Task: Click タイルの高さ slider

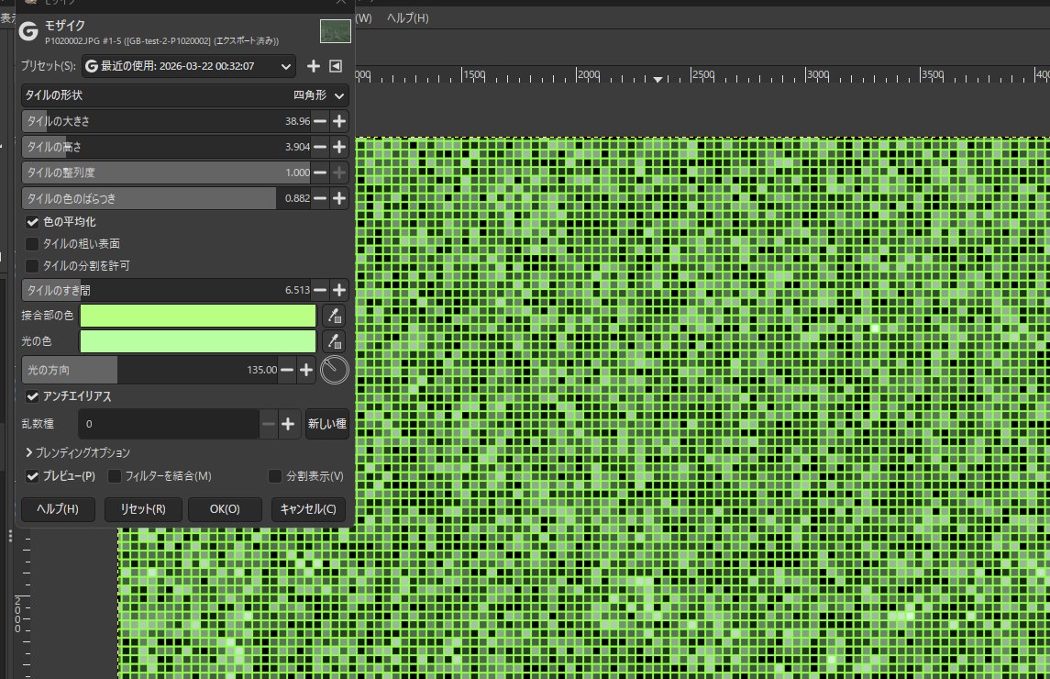Action: click(x=166, y=147)
